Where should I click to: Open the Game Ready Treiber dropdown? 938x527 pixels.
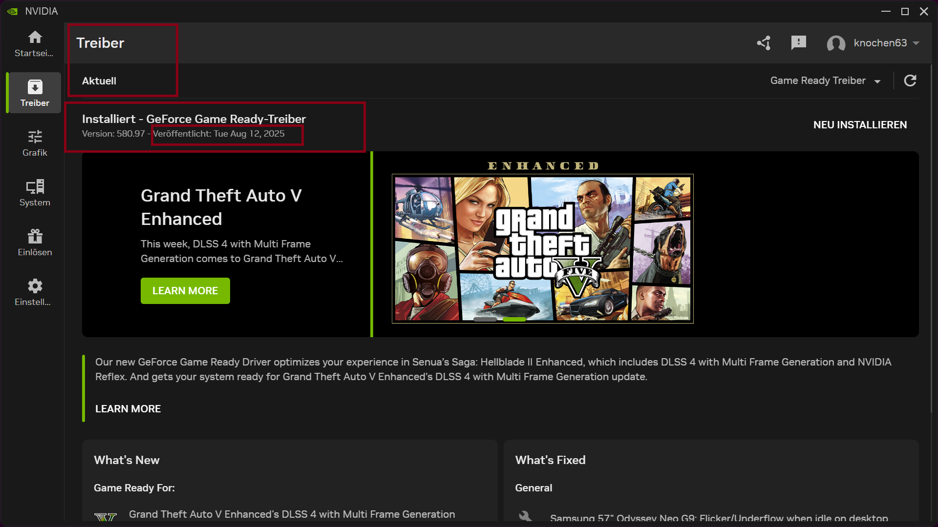[x=825, y=81]
